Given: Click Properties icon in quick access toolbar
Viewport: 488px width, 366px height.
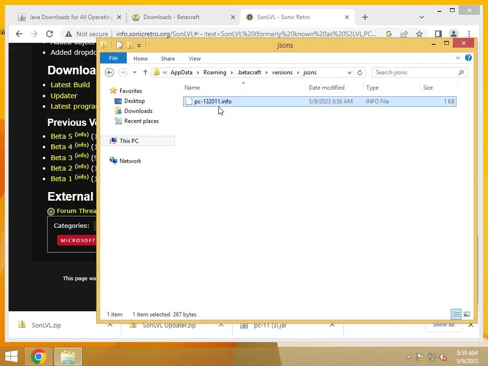Looking at the screenshot, I should [119, 45].
